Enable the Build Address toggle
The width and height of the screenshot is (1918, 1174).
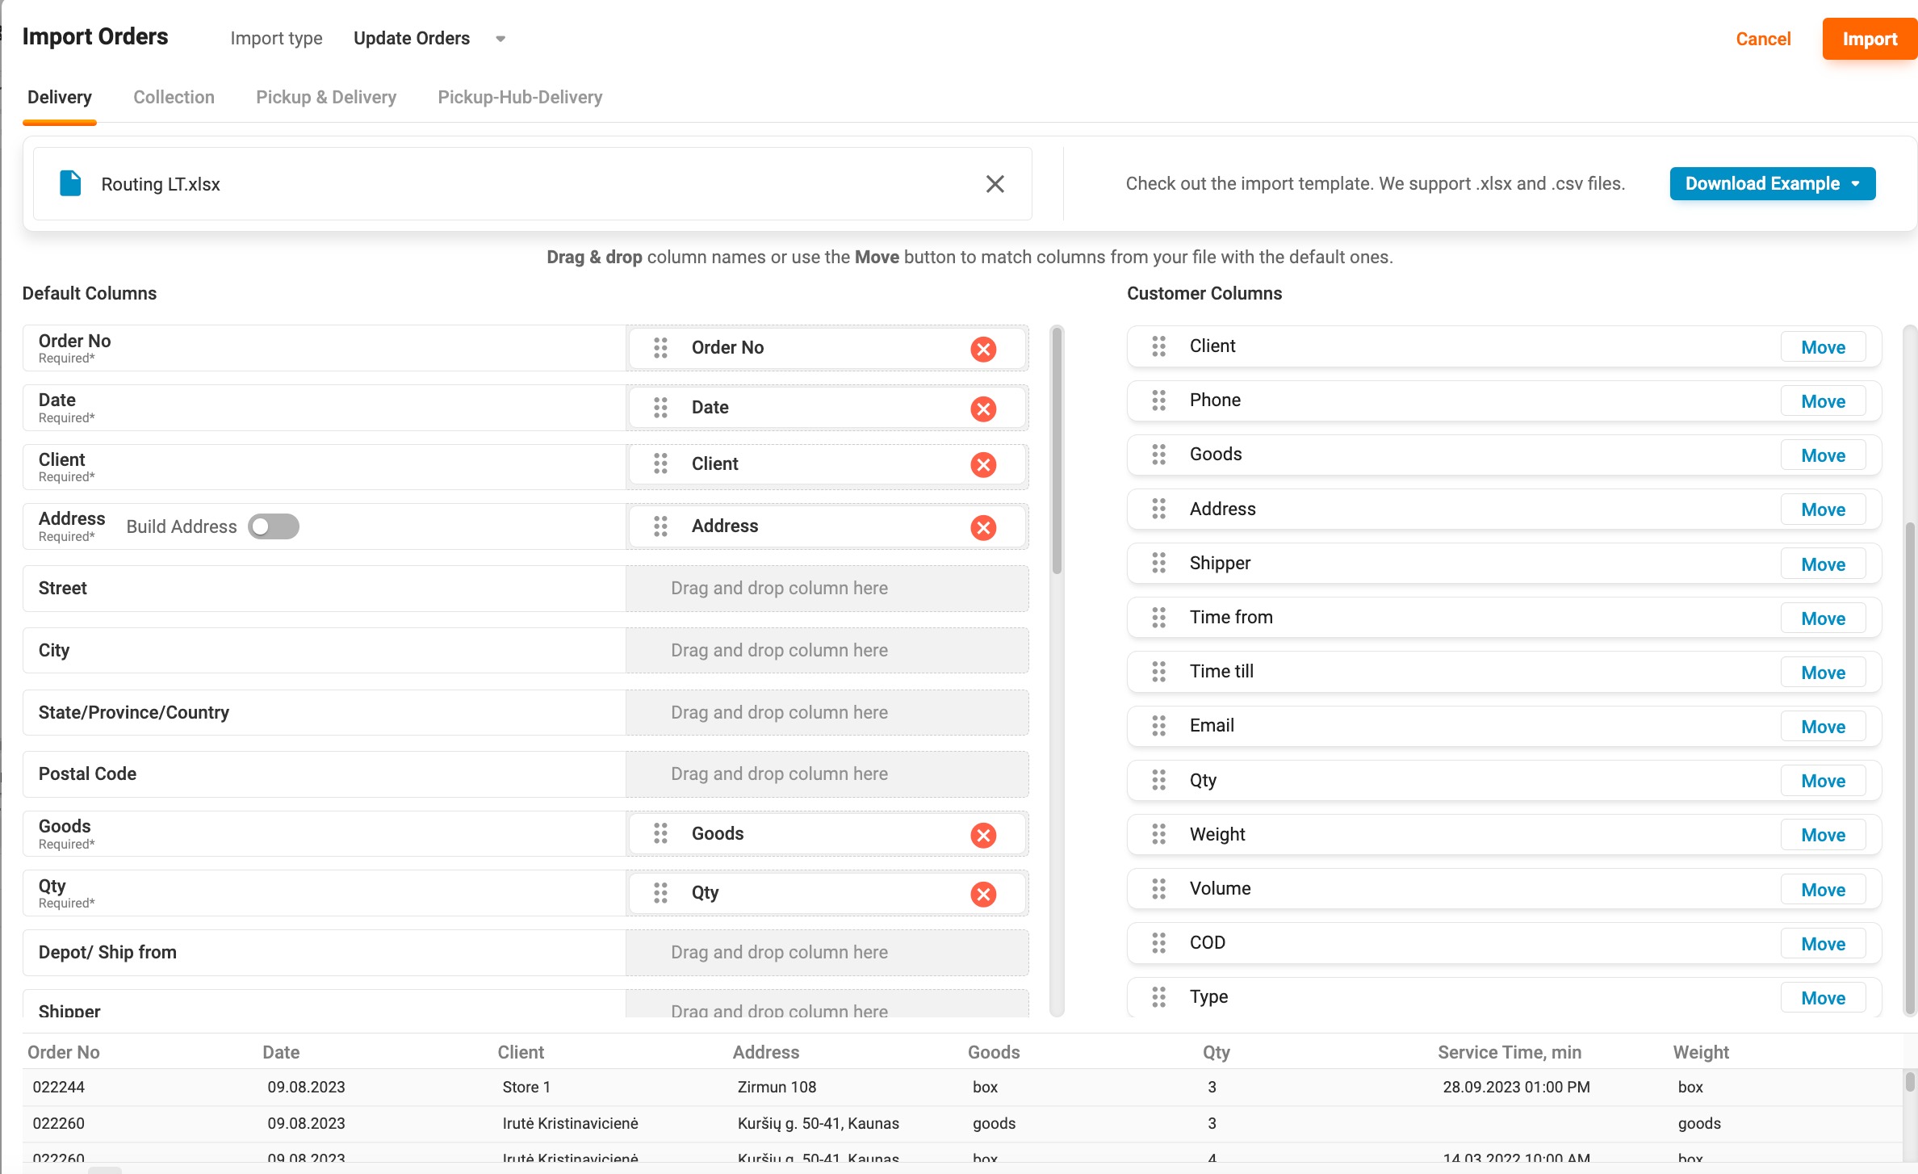274,526
